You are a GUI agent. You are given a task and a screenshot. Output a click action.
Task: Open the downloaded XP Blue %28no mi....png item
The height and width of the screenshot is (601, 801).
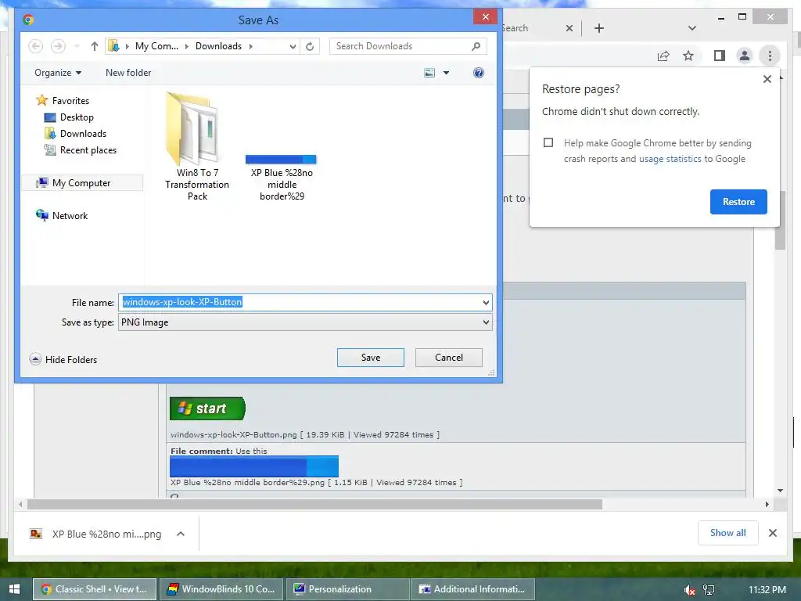(98, 534)
